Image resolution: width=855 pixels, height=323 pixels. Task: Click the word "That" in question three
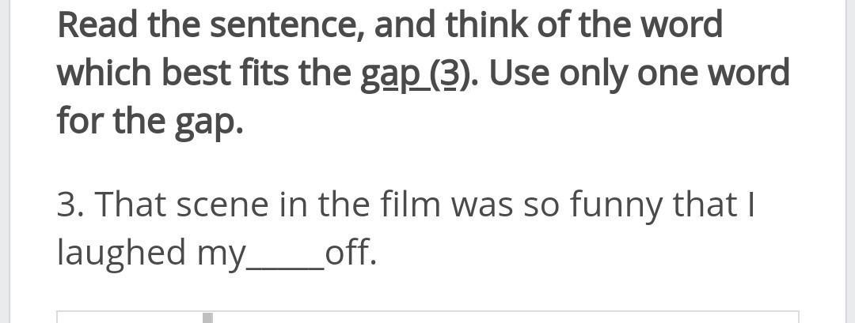pyautogui.click(x=131, y=204)
